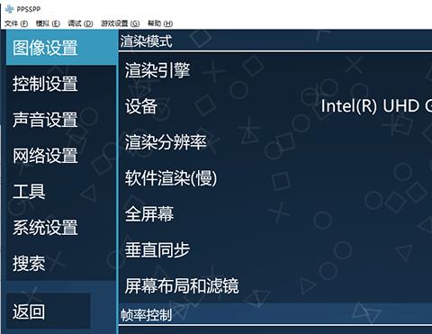Open the 渲染引擎 option chooser
The image size is (432, 334).
click(275, 70)
